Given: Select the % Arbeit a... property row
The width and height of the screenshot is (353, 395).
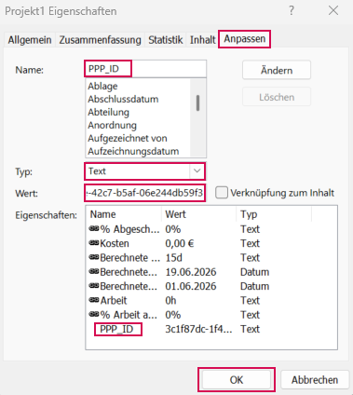Looking at the screenshot, I should (211, 315).
